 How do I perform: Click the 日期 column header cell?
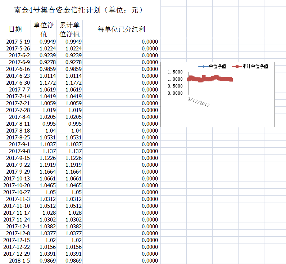tap(15, 29)
